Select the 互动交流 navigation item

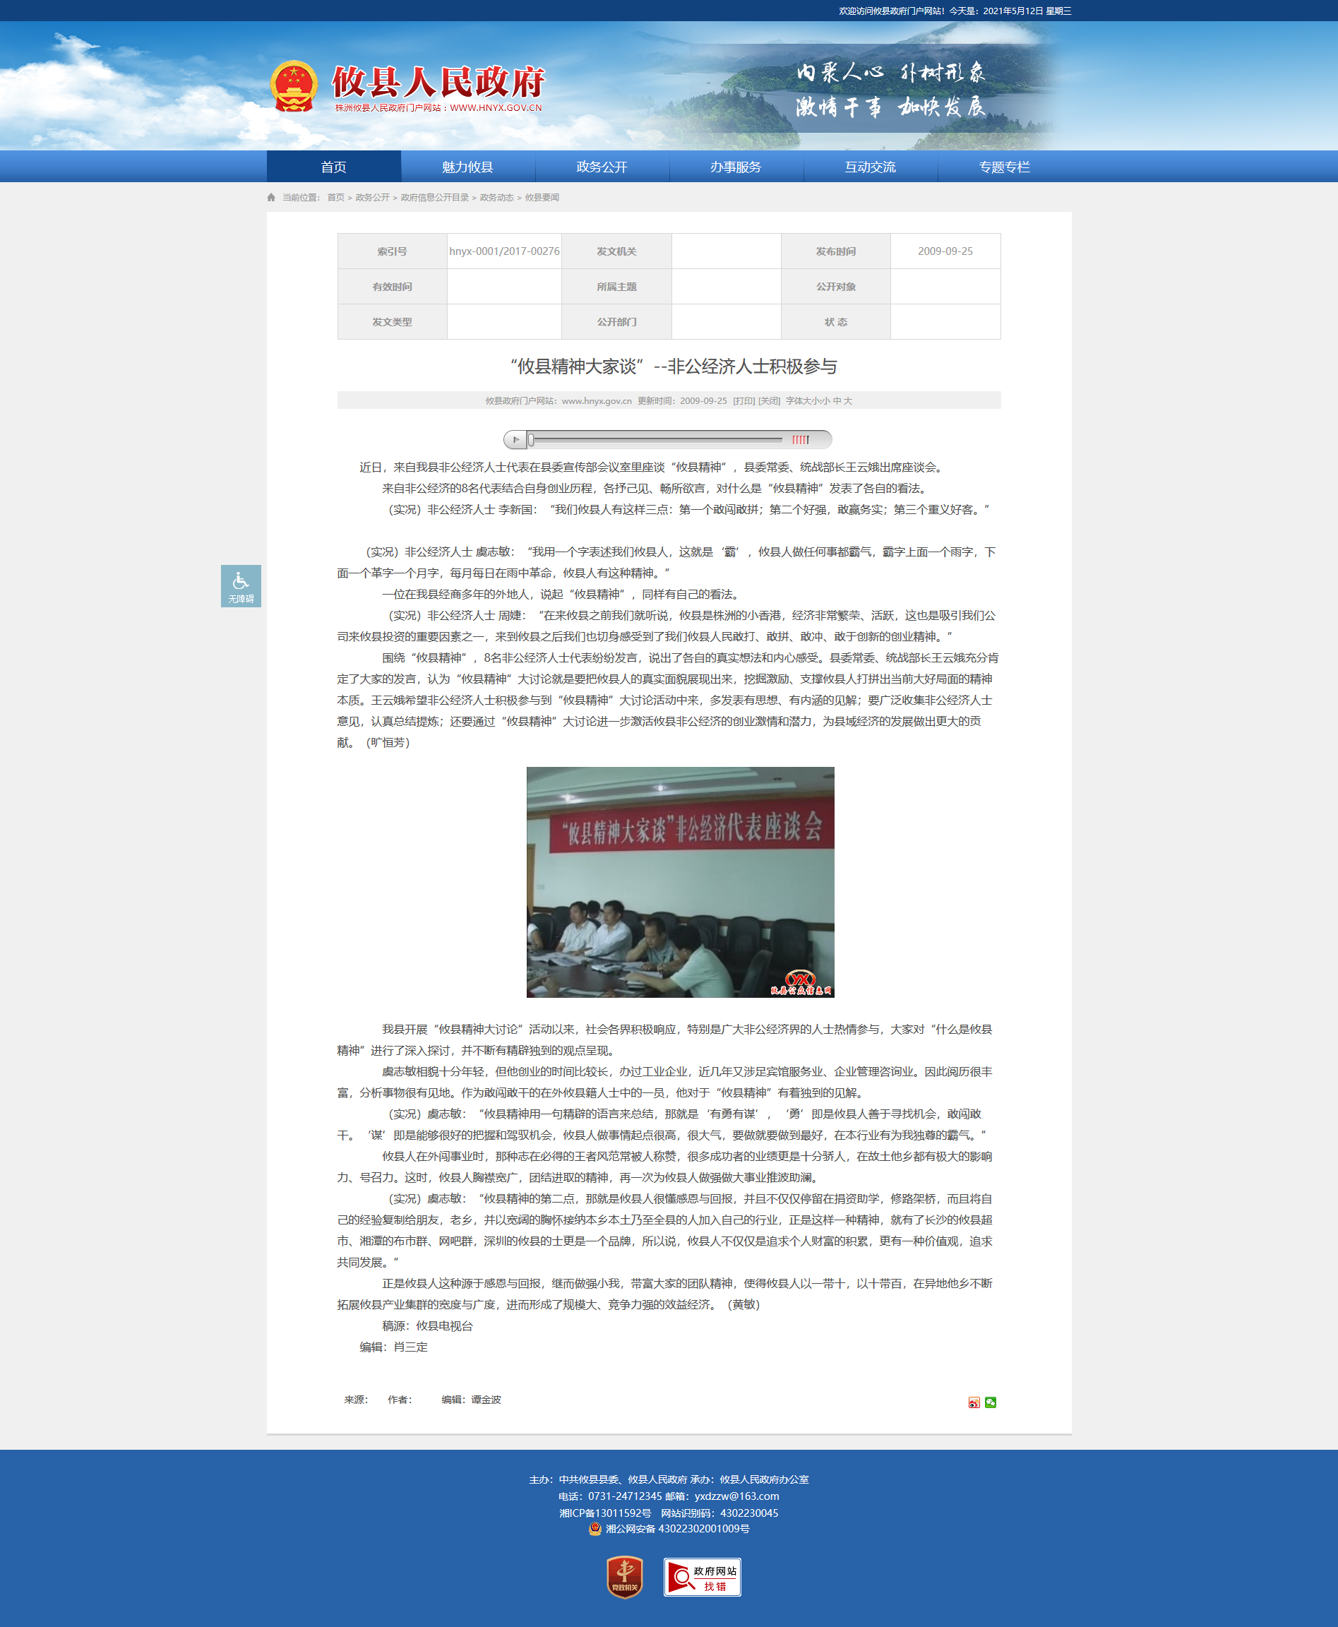pos(869,167)
